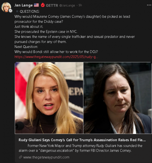Image resolution: width=152 pixels, height=163 pixels.
Task: Click the small badge on the avatar
Action: click(10, 11)
